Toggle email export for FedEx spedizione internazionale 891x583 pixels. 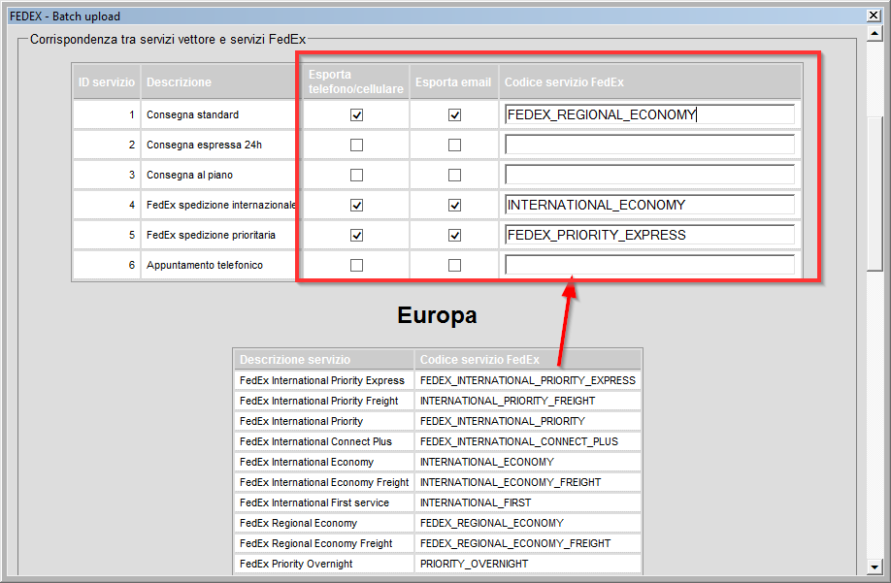click(x=454, y=206)
